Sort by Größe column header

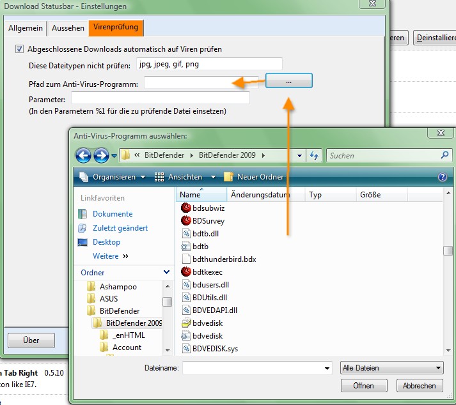(382, 195)
